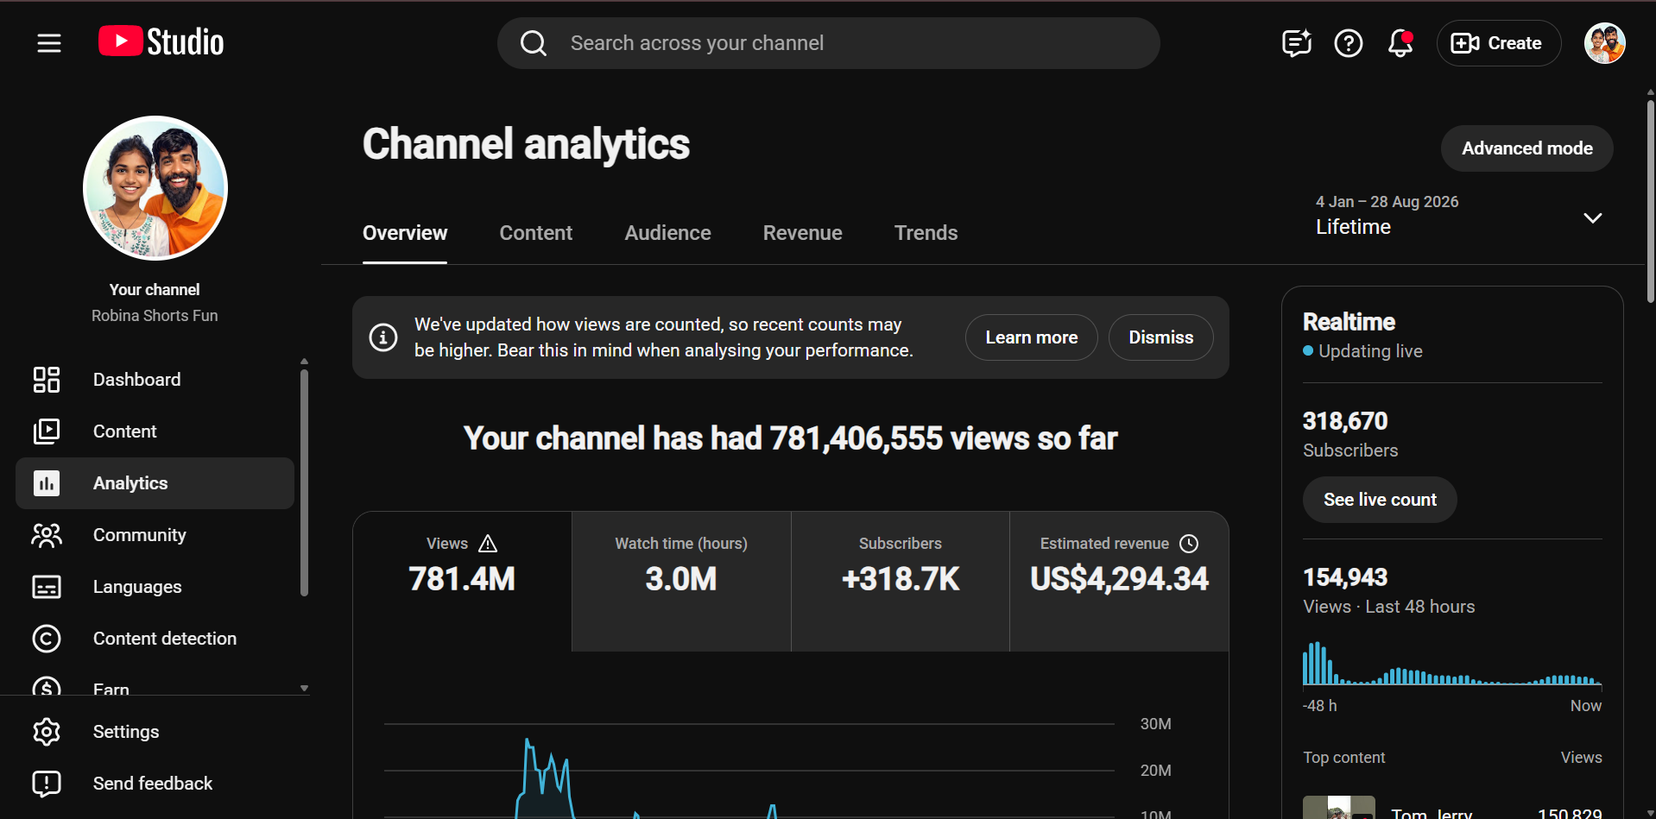Click the search magnifier icon
Screen dimensions: 1656x819
coord(534,43)
